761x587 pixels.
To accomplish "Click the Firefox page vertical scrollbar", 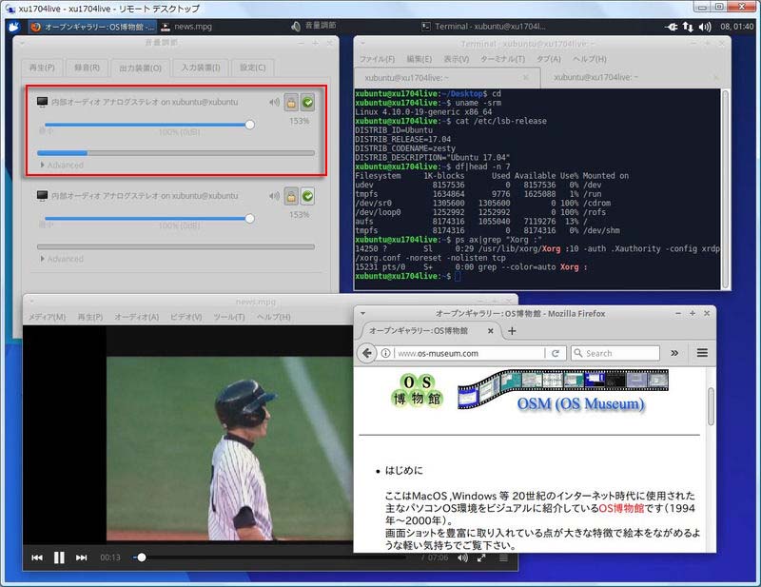I will (711, 407).
